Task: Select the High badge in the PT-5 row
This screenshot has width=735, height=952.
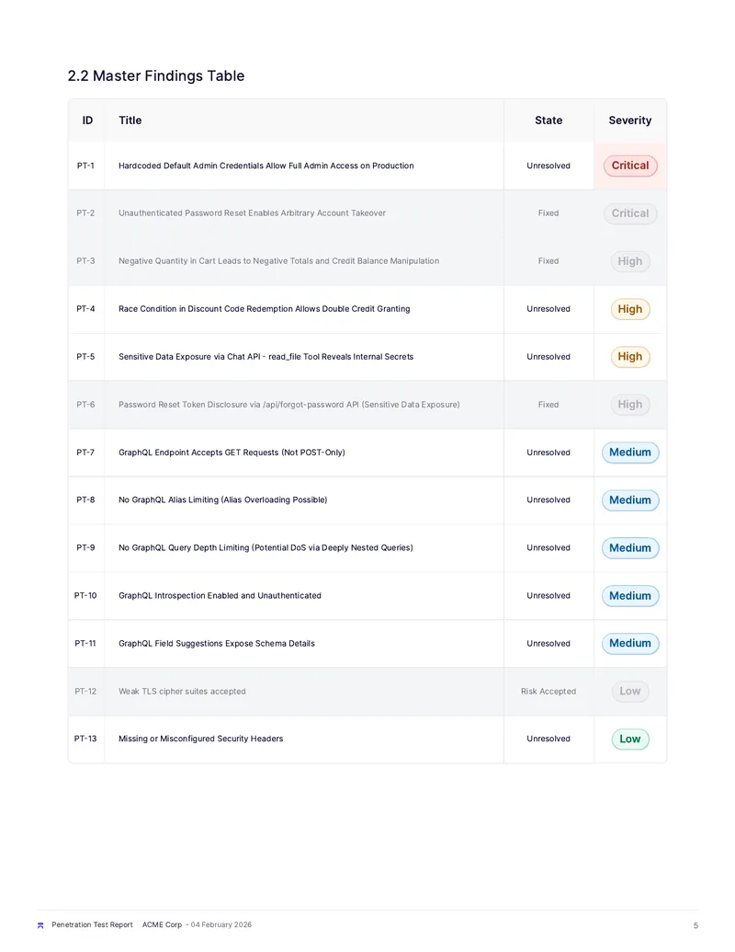Action: pos(630,357)
